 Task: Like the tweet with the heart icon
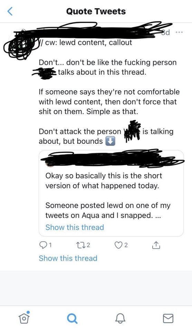118,245
